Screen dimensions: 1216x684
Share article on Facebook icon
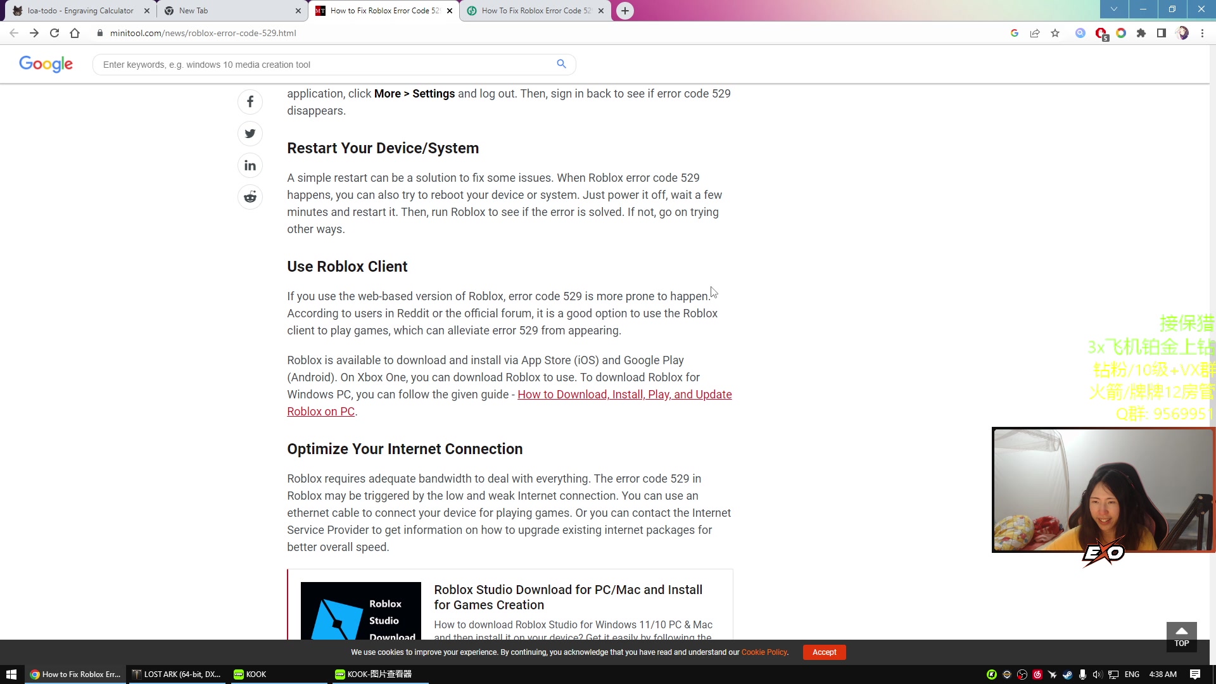(x=250, y=102)
